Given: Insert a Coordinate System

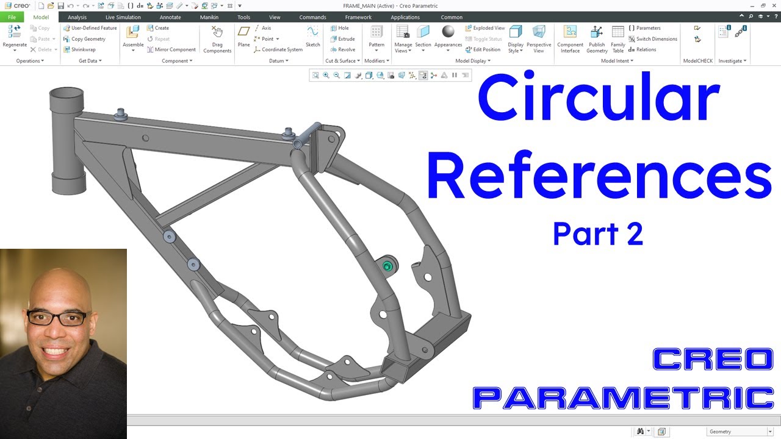Looking at the screenshot, I should (278, 50).
